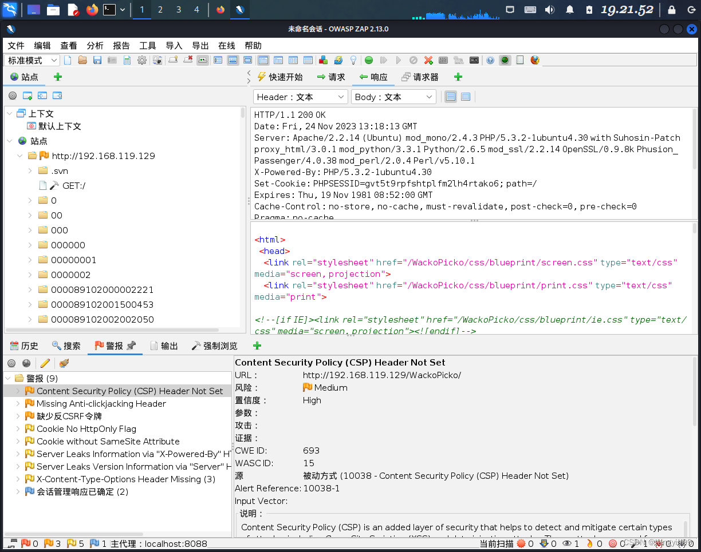This screenshot has height=552, width=701.
Task: Click the globe link-with-sites icon in Alerts panel
Action: pos(26,363)
